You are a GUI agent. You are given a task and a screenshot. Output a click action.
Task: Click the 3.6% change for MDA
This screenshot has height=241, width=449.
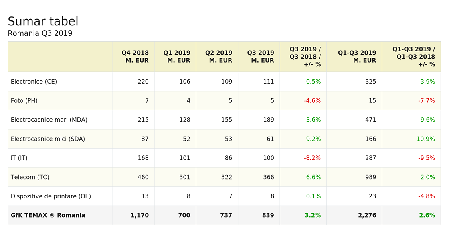pos(313,120)
